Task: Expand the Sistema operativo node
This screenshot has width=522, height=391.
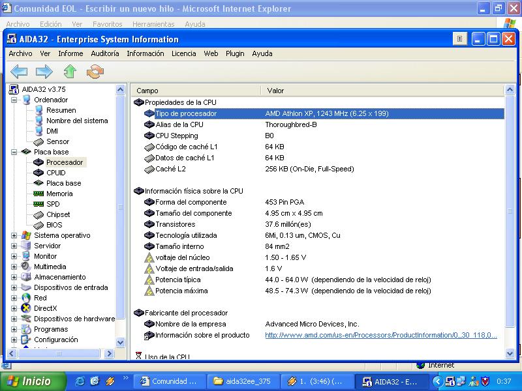Action: 14,235
